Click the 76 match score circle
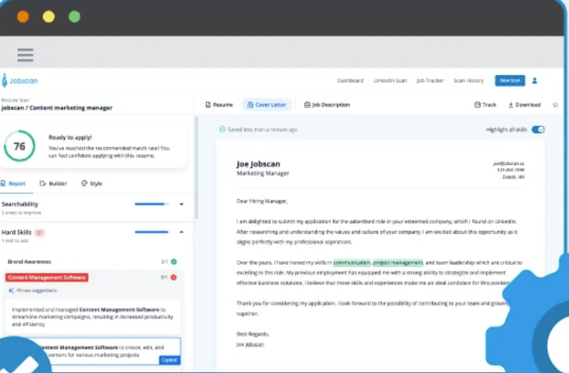Image resolution: width=569 pixels, height=373 pixels. coord(20,146)
